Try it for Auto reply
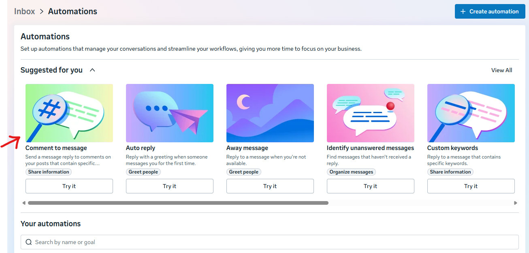This screenshot has width=529, height=253. pyautogui.click(x=170, y=186)
